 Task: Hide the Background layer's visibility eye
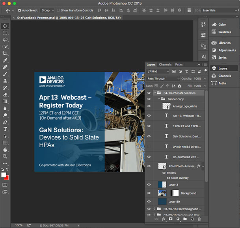pos(149,193)
